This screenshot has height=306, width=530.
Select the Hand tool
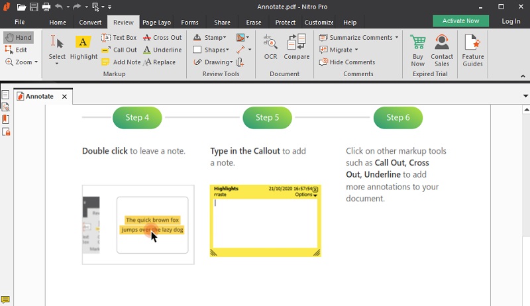pos(19,38)
